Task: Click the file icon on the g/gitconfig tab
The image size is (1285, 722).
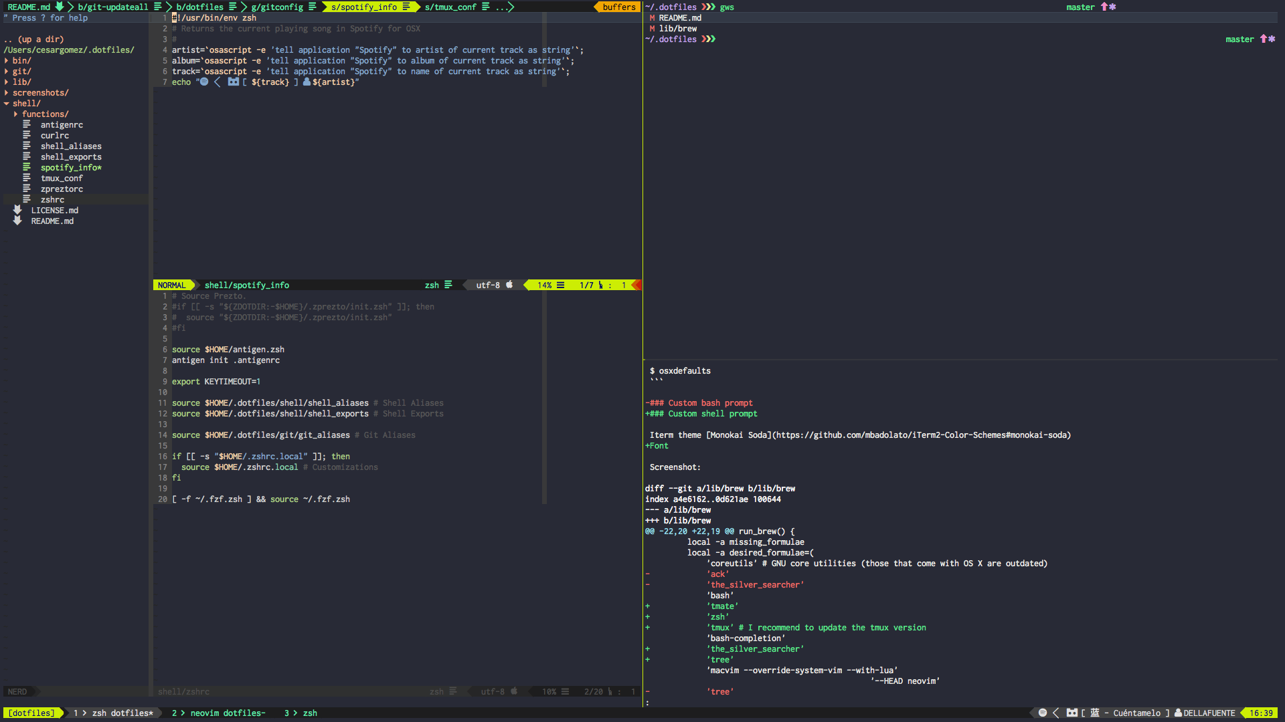Action: [312, 7]
